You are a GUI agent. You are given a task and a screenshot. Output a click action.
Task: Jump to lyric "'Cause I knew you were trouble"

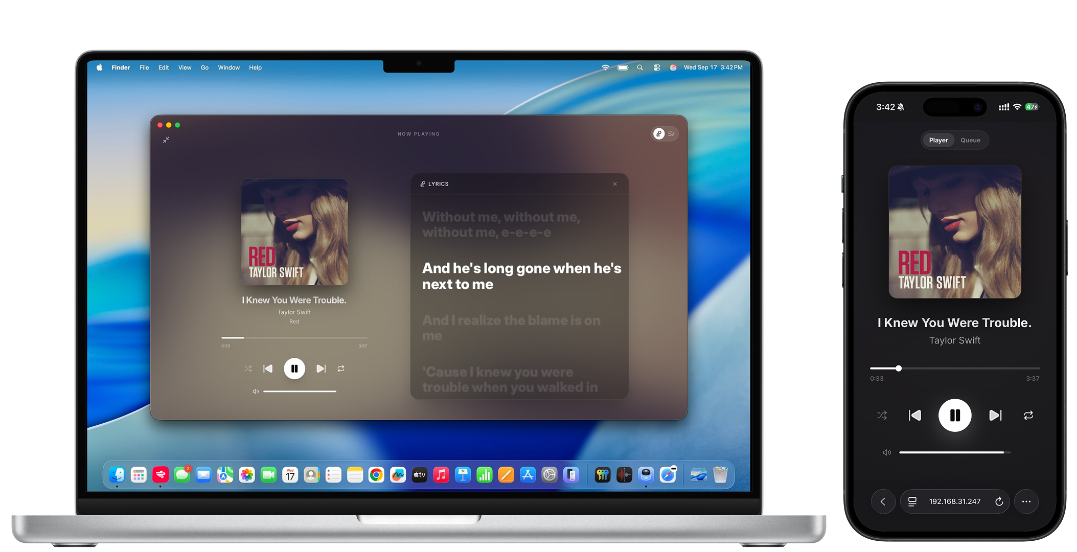pos(510,379)
